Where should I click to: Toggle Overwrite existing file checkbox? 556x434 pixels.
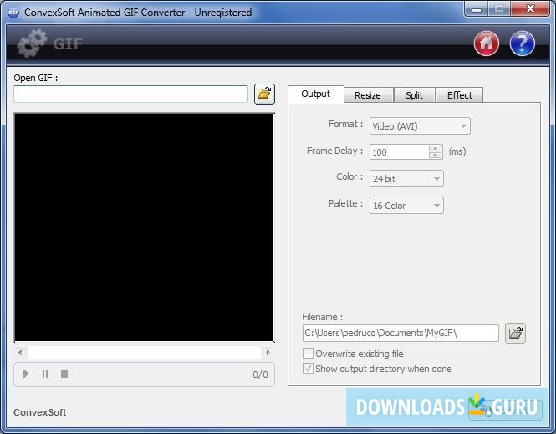(x=308, y=354)
